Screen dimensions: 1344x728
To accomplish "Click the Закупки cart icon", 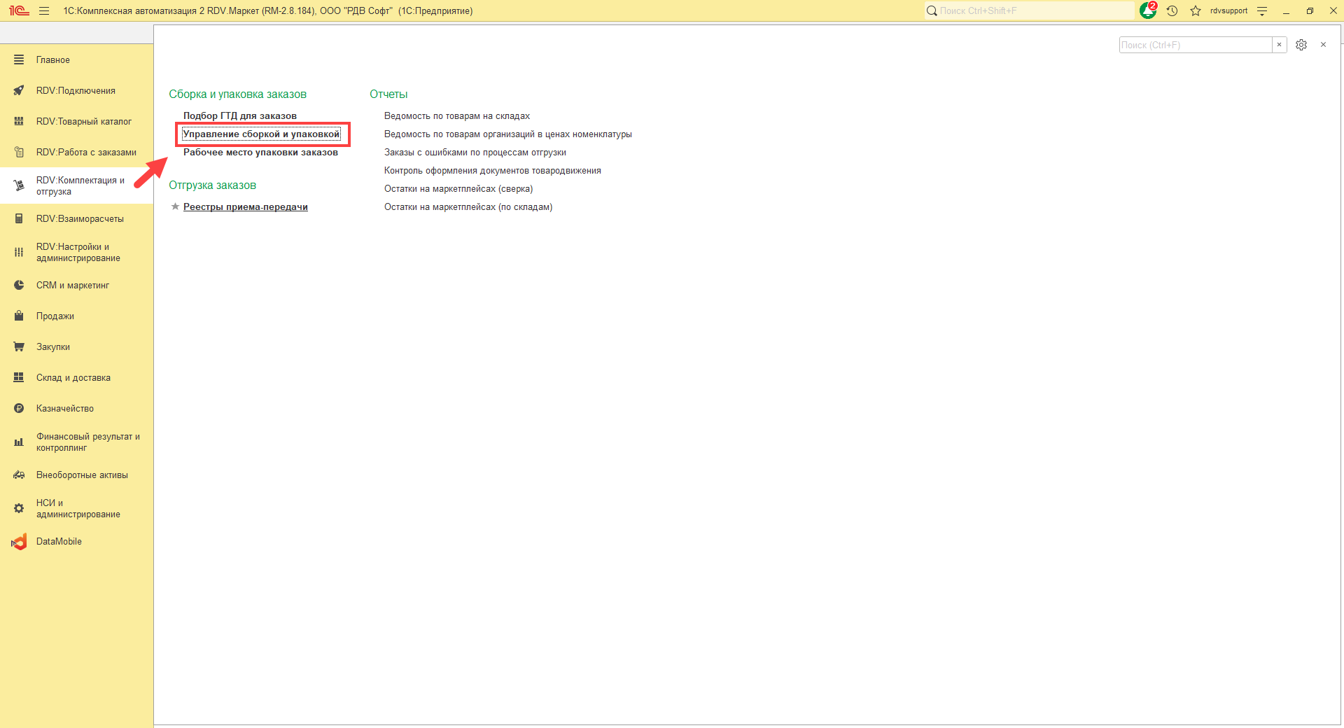I will click(19, 347).
